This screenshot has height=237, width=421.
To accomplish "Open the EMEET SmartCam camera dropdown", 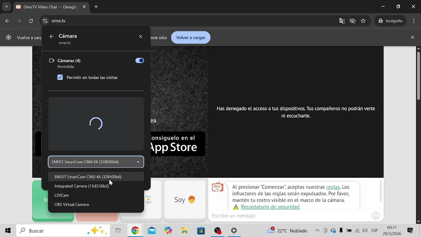I will pyautogui.click(x=96, y=162).
